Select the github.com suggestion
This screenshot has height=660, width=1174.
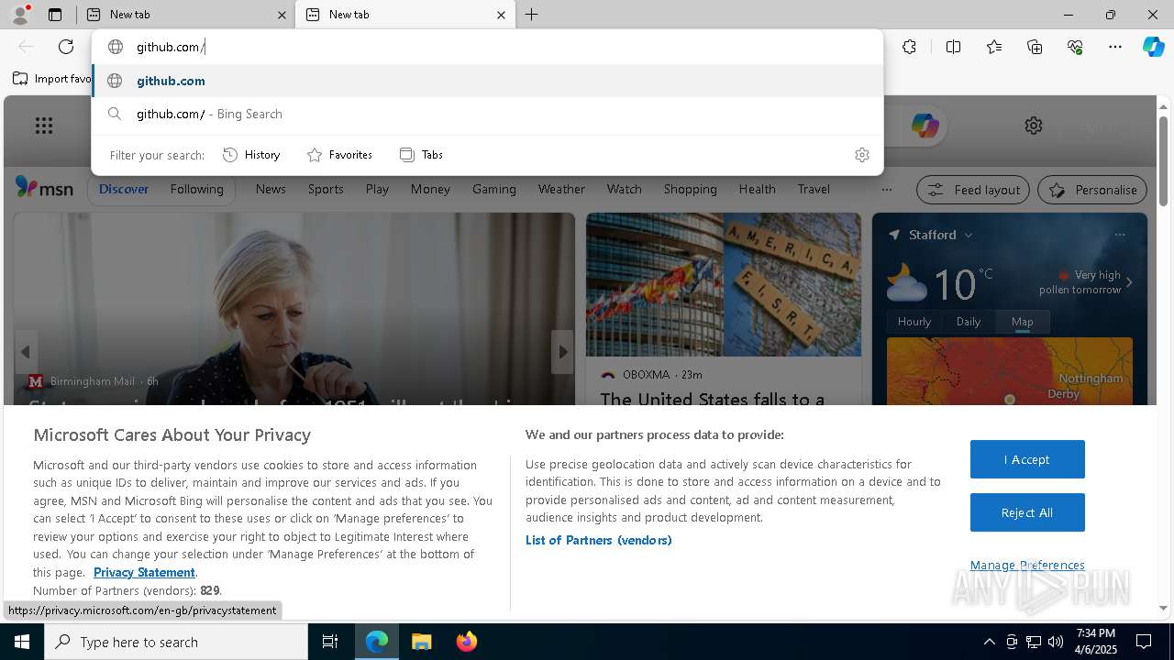[487, 81]
